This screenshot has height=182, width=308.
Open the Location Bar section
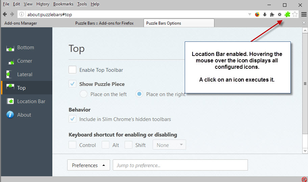pyautogui.click(x=27, y=101)
